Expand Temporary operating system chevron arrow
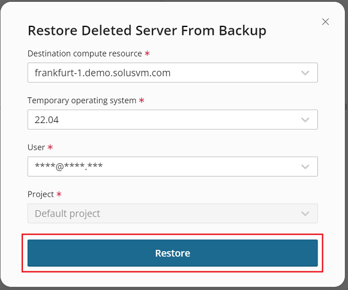The image size is (348, 290). point(305,120)
